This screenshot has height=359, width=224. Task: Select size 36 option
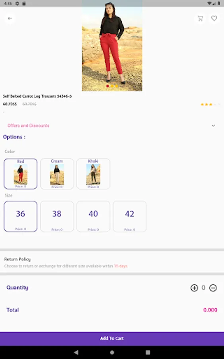[21, 216]
